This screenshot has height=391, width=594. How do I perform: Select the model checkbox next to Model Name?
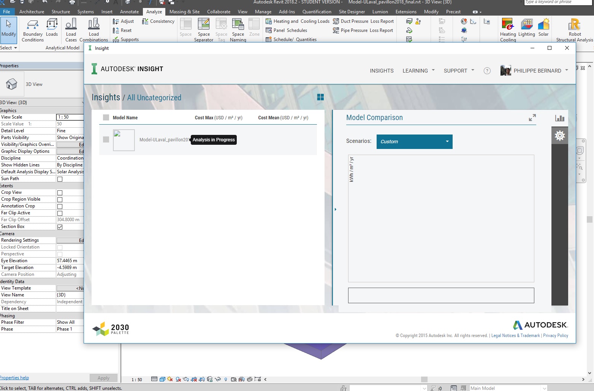[x=106, y=117]
